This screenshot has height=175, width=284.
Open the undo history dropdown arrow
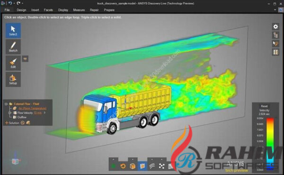pyautogui.click(x=14, y=3)
